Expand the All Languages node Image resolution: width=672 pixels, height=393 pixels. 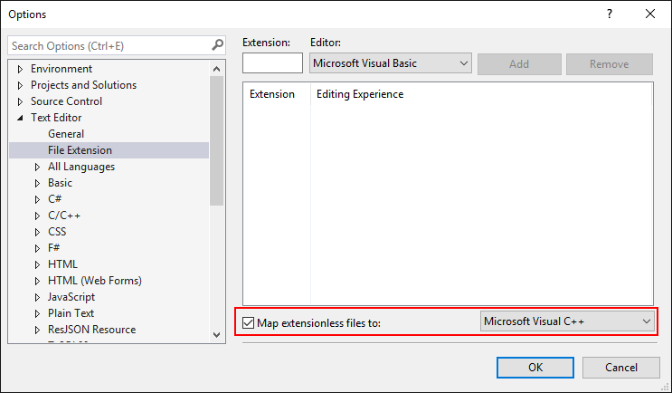(37, 167)
